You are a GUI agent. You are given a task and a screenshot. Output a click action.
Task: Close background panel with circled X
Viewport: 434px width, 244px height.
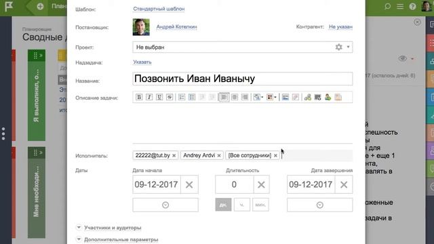[x=417, y=22]
